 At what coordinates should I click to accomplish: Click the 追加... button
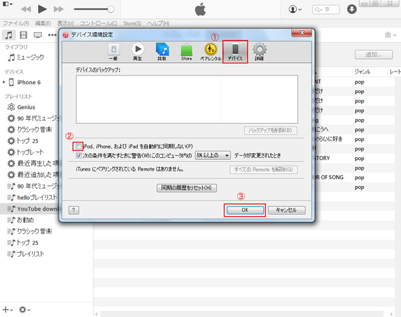pyautogui.click(x=374, y=54)
